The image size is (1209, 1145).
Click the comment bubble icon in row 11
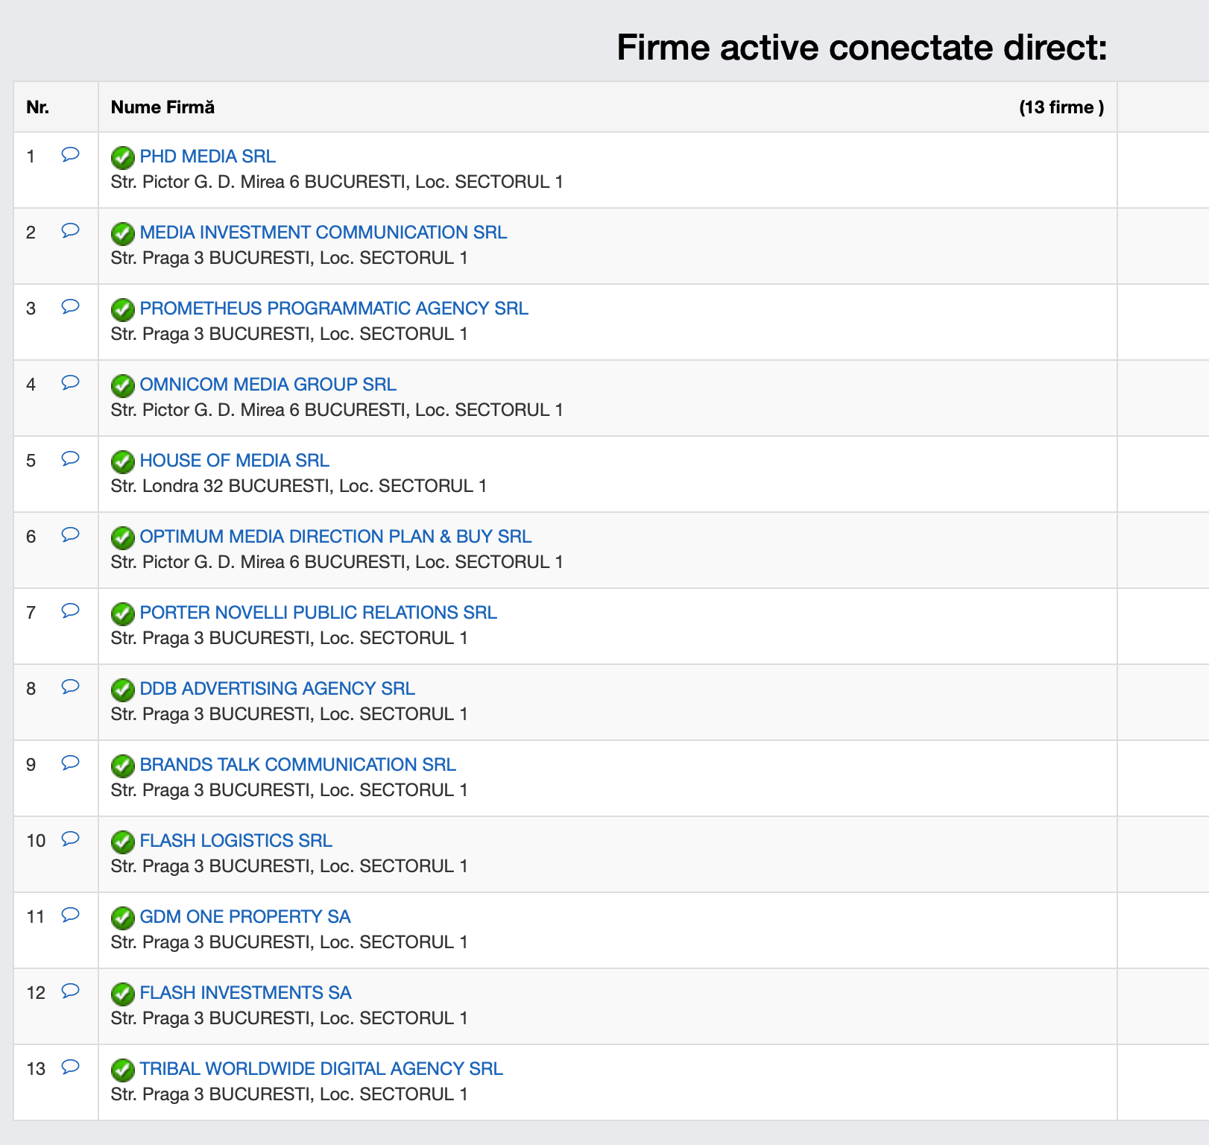pos(70,915)
